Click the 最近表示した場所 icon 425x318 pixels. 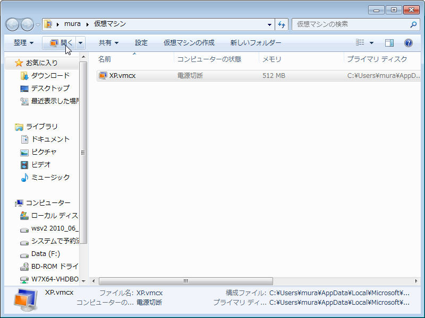(x=24, y=101)
